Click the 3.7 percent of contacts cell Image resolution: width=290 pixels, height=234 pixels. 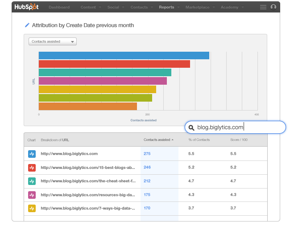point(191,208)
